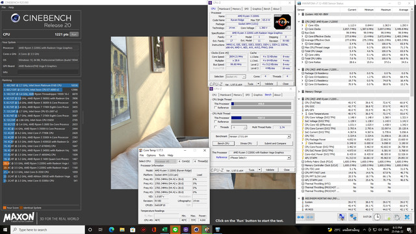Select Xeon Platinum 8168 ranking row
Screen dimensions: 416x234
point(40,85)
